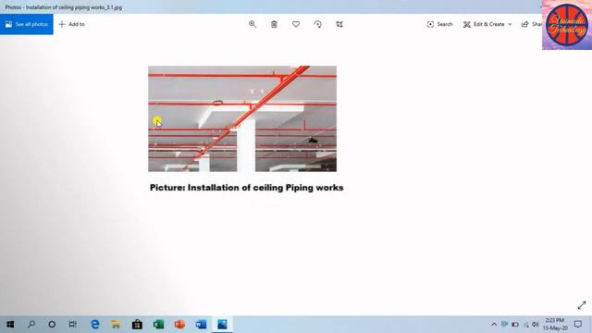Open taskbar search magnifier

(31, 325)
